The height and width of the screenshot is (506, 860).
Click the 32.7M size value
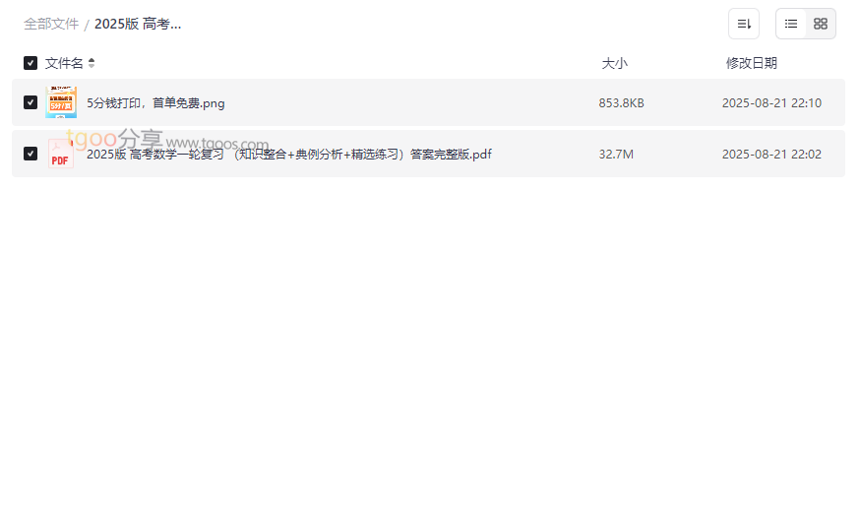pyautogui.click(x=616, y=155)
